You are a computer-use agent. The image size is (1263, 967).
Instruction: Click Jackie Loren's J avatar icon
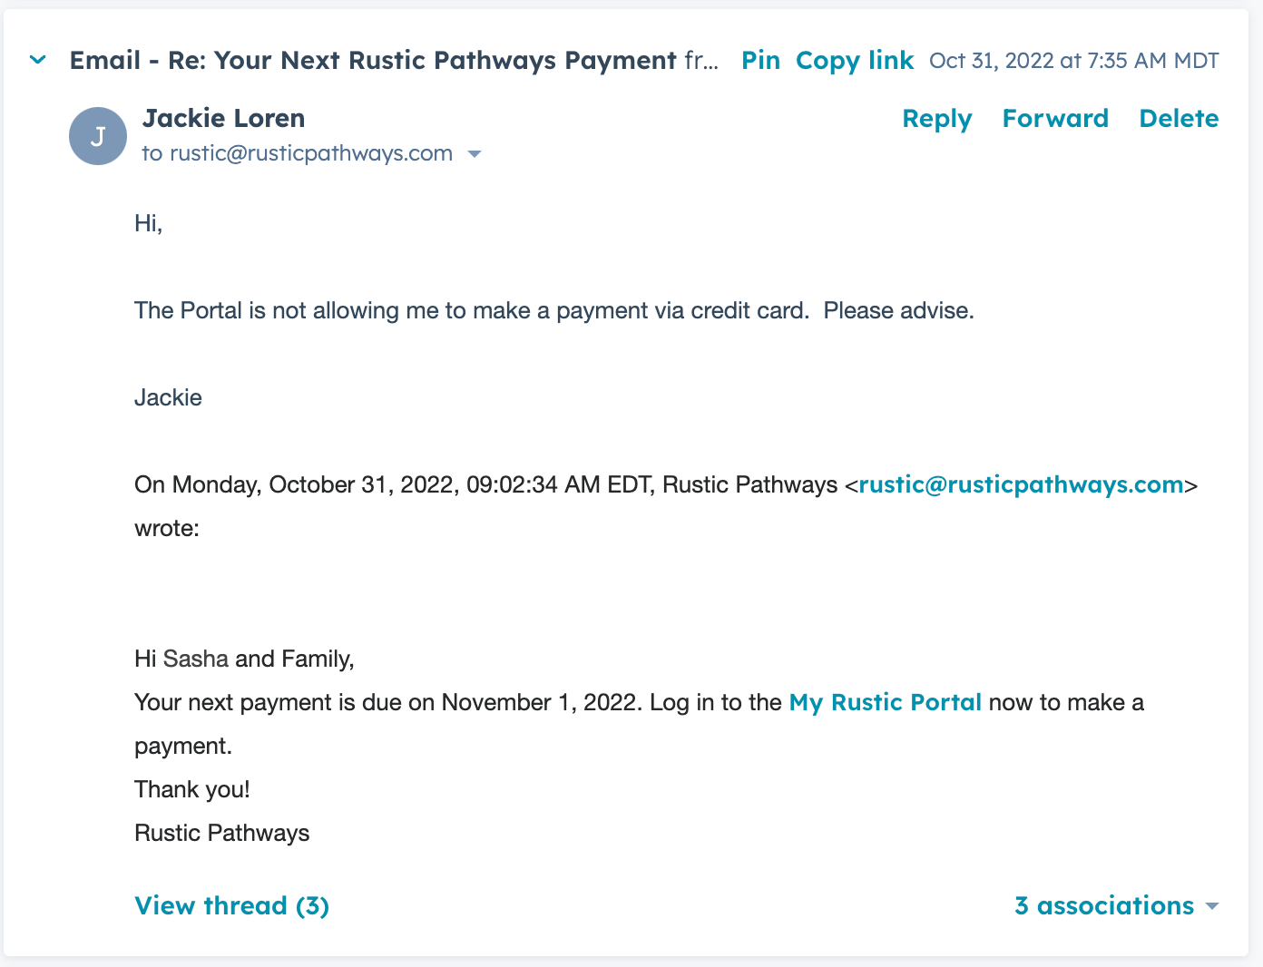pyautogui.click(x=98, y=136)
